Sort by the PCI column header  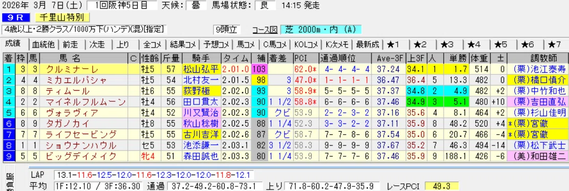tap(306, 58)
